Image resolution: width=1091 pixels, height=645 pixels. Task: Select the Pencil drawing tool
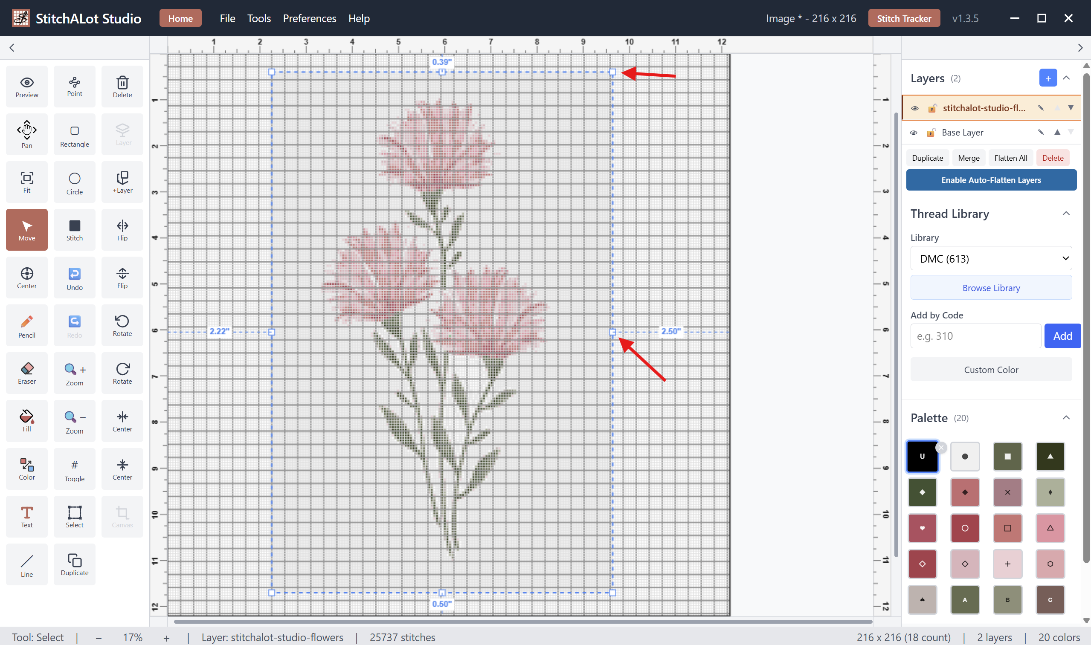pyautogui.click(x=26, y=326)
